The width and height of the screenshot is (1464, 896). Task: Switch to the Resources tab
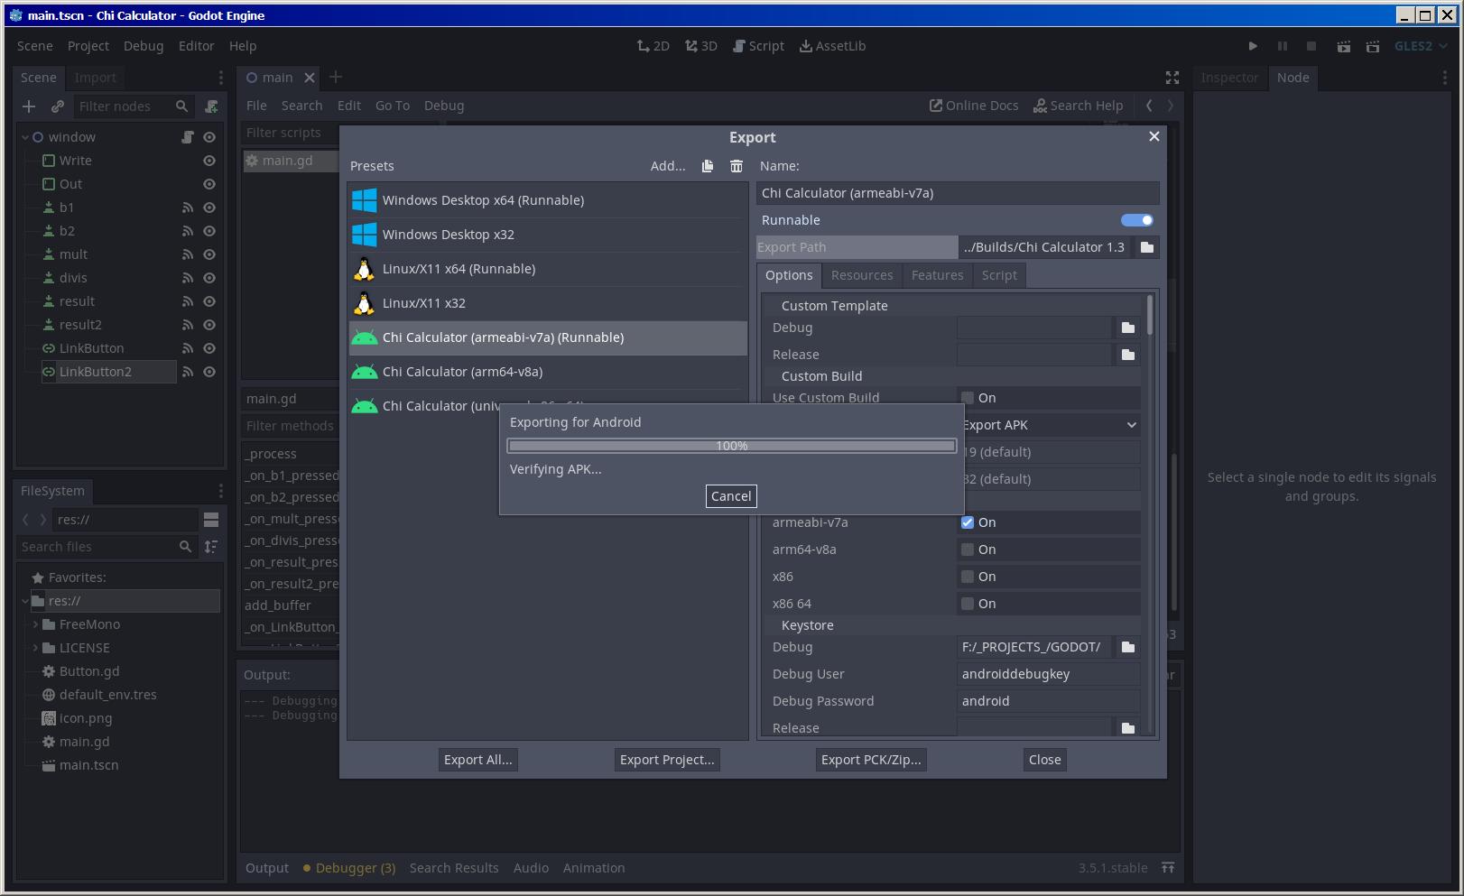861,275
